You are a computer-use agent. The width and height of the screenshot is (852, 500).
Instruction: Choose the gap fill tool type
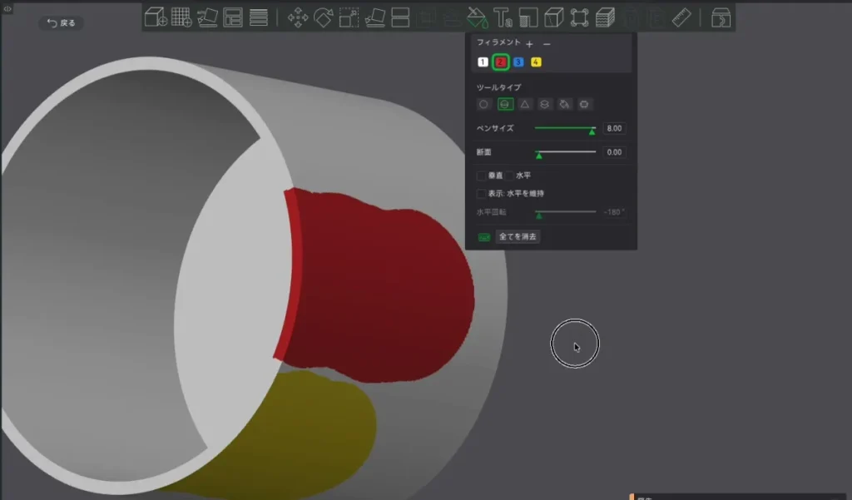click(x=584, y=104)
